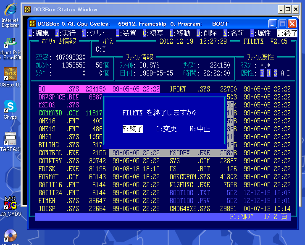Select the US.BAT file
The image size is (305, 245).
click(230, 169)
